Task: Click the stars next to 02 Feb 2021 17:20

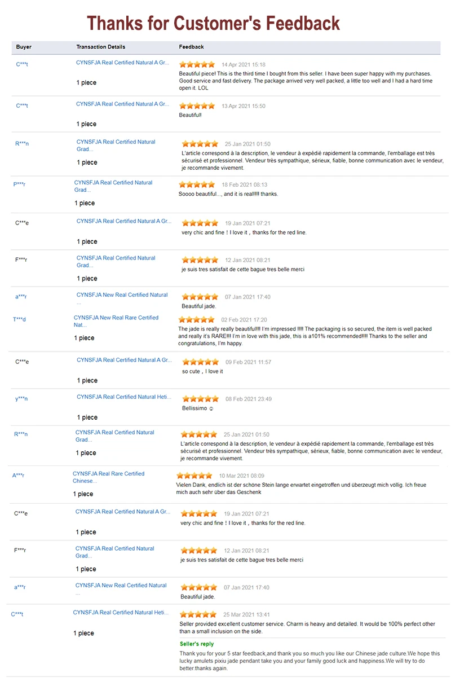Action: 197,320
